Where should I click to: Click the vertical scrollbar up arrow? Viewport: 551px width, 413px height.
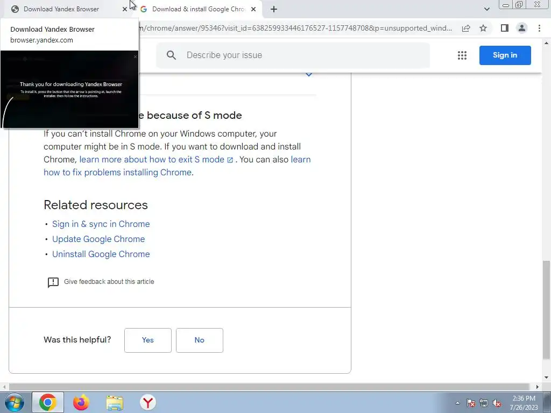coord(546,43)
